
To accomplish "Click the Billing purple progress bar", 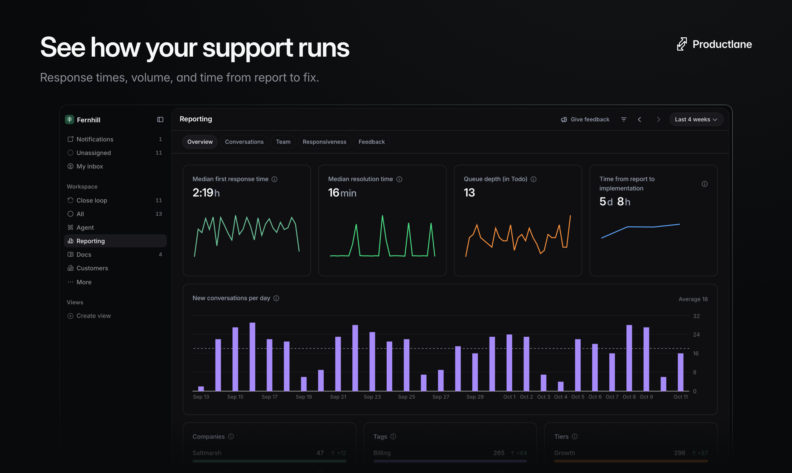I will coord(450,461).
